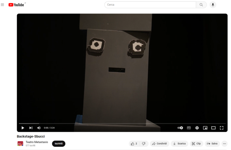Dislike the video with thumbs down
231x150 pixels.
click(x=144, y=144)
